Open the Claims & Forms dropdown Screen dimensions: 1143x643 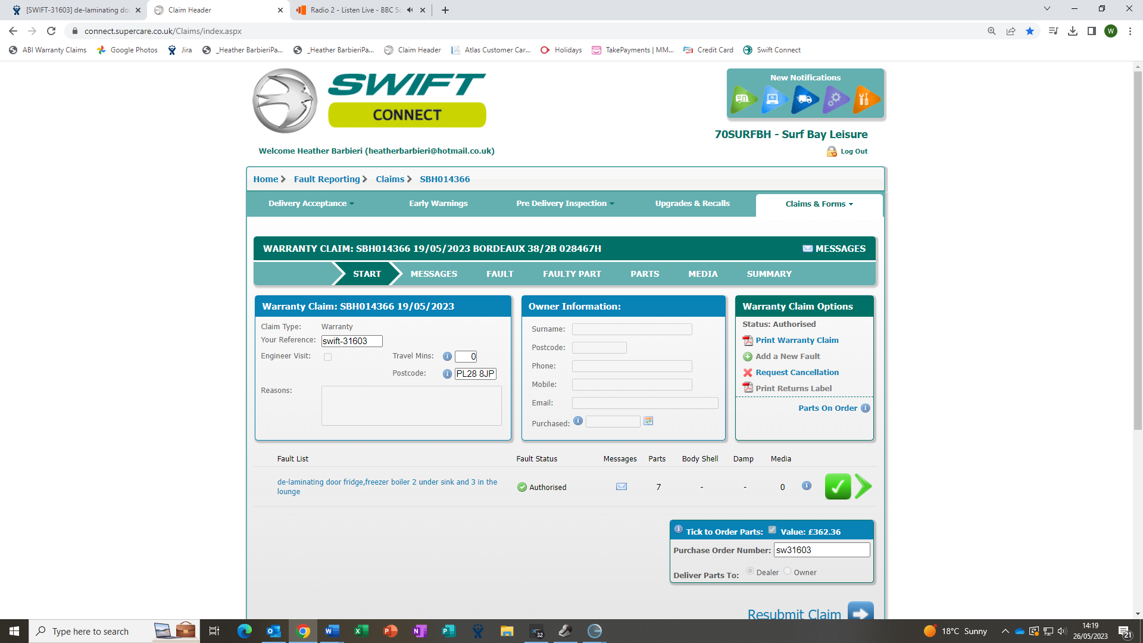coord(819,204)
